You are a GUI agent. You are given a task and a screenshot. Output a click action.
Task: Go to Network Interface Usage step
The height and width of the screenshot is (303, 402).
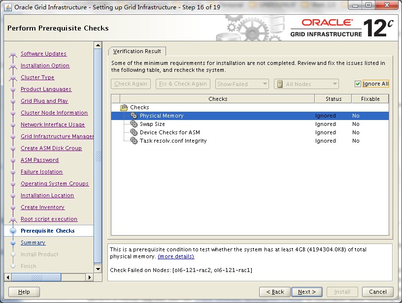pyautogui.click(x=53, y=124)
